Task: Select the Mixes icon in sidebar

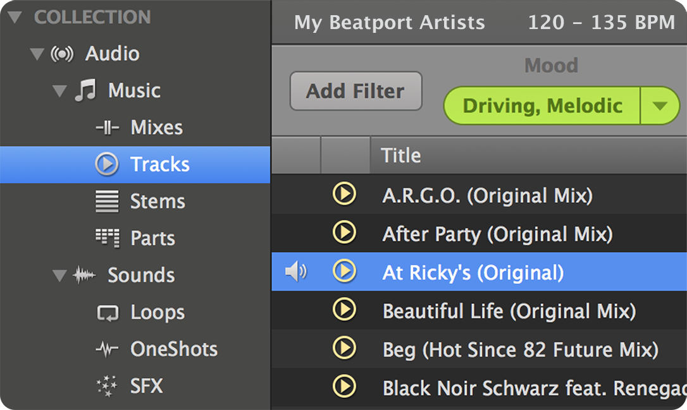Action: [x=108, y=128]
